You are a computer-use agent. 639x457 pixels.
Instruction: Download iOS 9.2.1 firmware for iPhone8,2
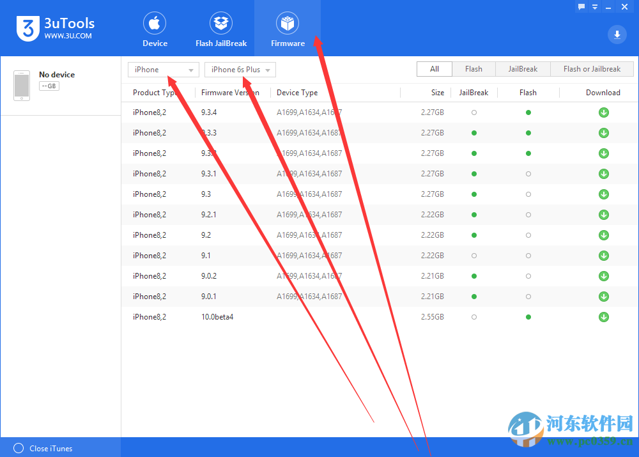click(603, 214)
